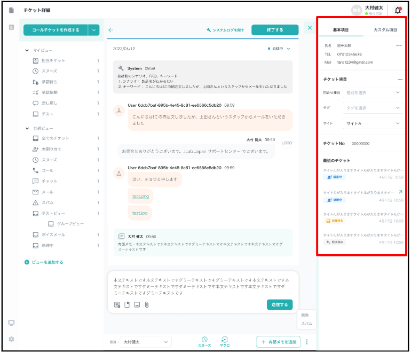Screen dimensions: 411x353
Task: Collapse the チケット項目 section
Action: click(x=400, y=79)
